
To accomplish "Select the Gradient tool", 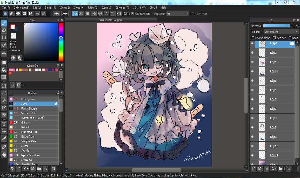I will 4,77.
